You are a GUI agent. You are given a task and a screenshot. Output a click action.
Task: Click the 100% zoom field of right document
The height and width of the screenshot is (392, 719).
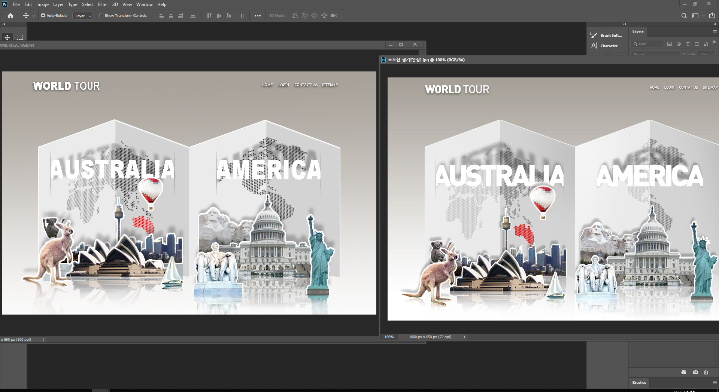(389, 337)
